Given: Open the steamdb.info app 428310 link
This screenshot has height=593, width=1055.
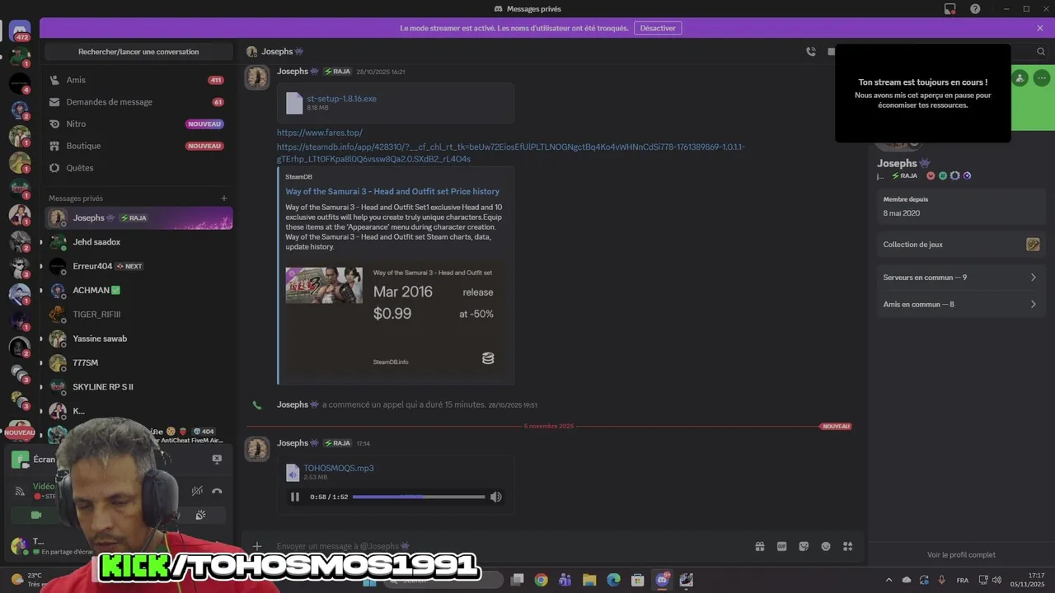Looking at the screenshot, I should [x=510, y=153].
